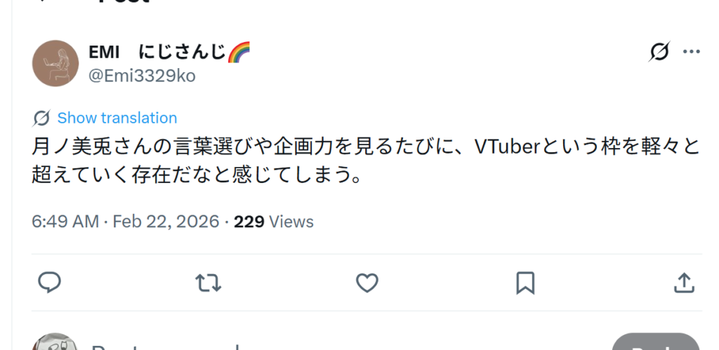View the 229 Views analytics

coord(274,222)
